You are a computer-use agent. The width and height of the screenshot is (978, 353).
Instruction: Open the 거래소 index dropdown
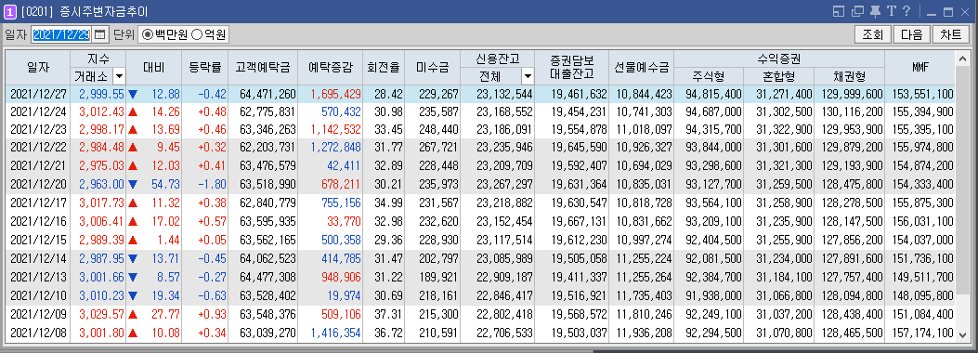coord(119,76)
